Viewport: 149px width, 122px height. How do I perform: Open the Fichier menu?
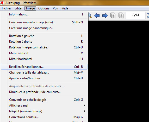(x=6, y=8)
